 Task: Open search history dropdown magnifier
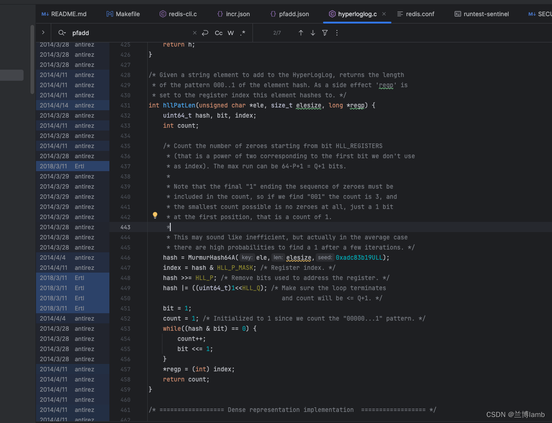tap(62, 33)
